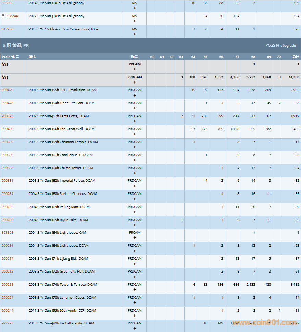Expand plus under PRCAM in Lighthouse CAM row
Image resolution: width=301 pixels, height=332 pixels.
click(134, 238)
